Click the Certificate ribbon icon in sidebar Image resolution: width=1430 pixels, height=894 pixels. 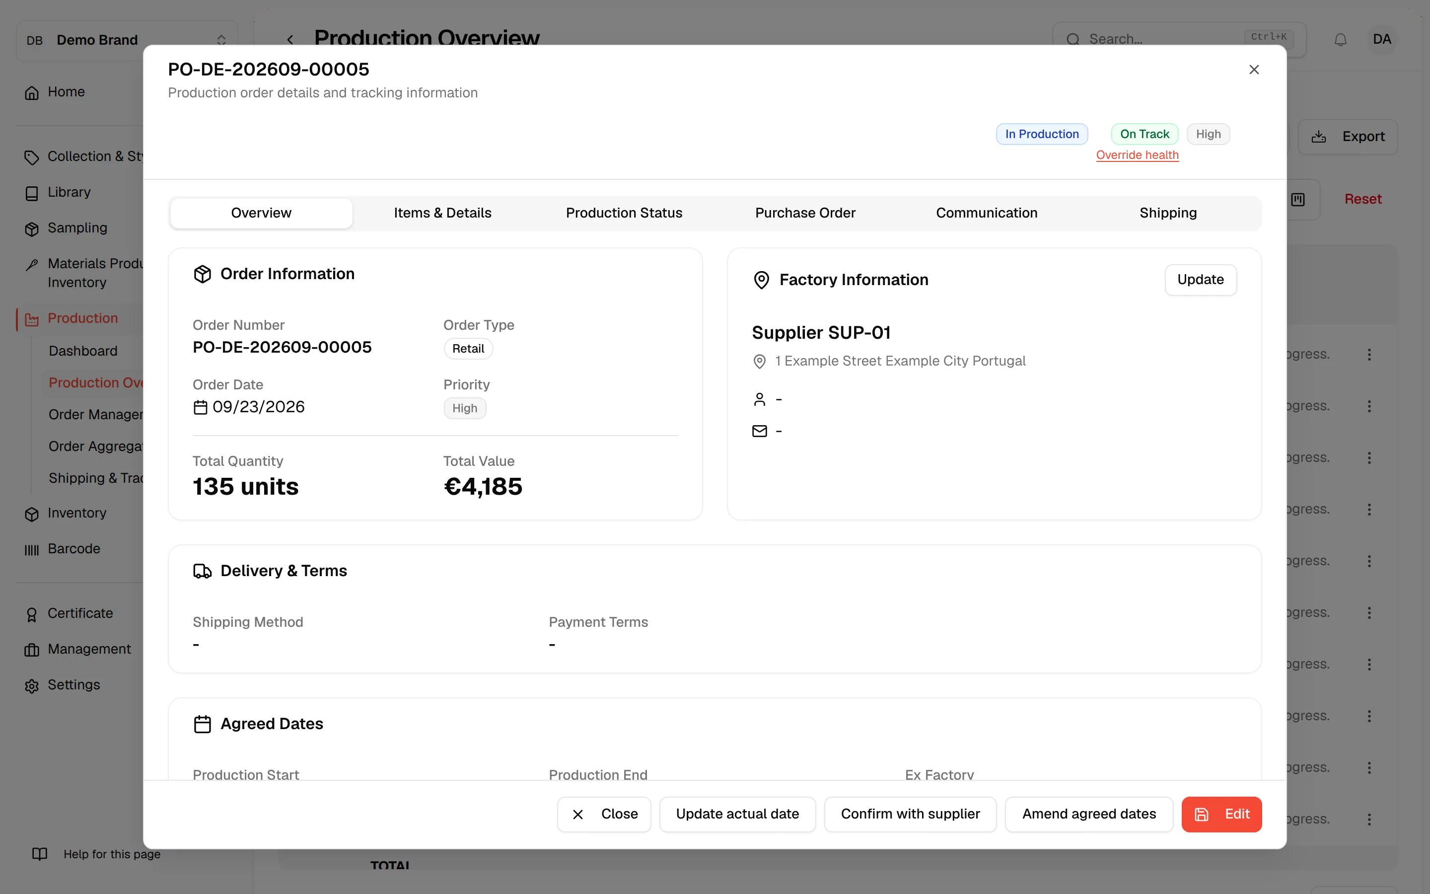[x=32, y=614]
